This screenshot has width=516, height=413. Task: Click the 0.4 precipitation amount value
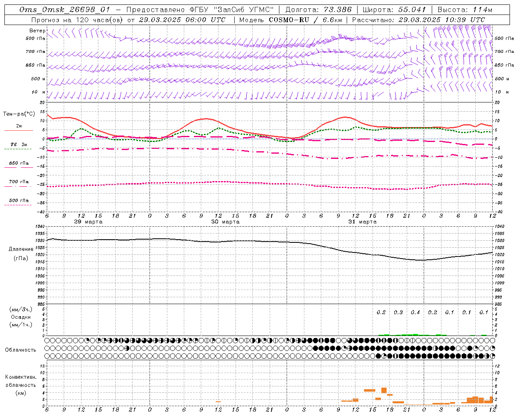click(415, 312)
